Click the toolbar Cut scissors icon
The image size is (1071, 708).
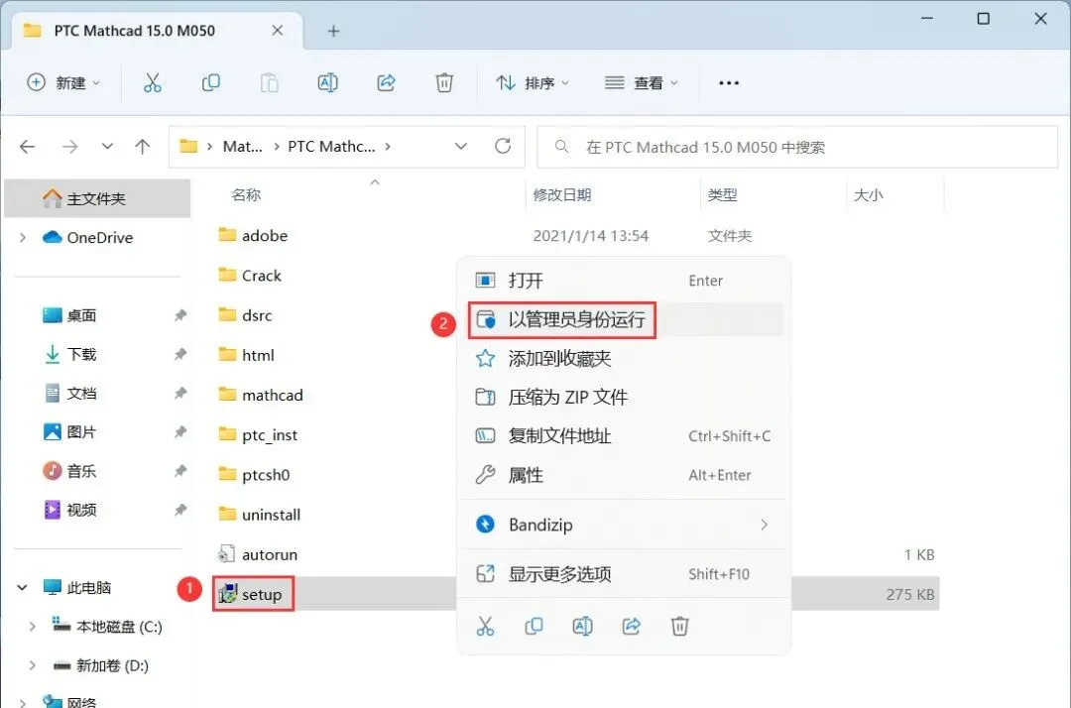pos(153,82)
